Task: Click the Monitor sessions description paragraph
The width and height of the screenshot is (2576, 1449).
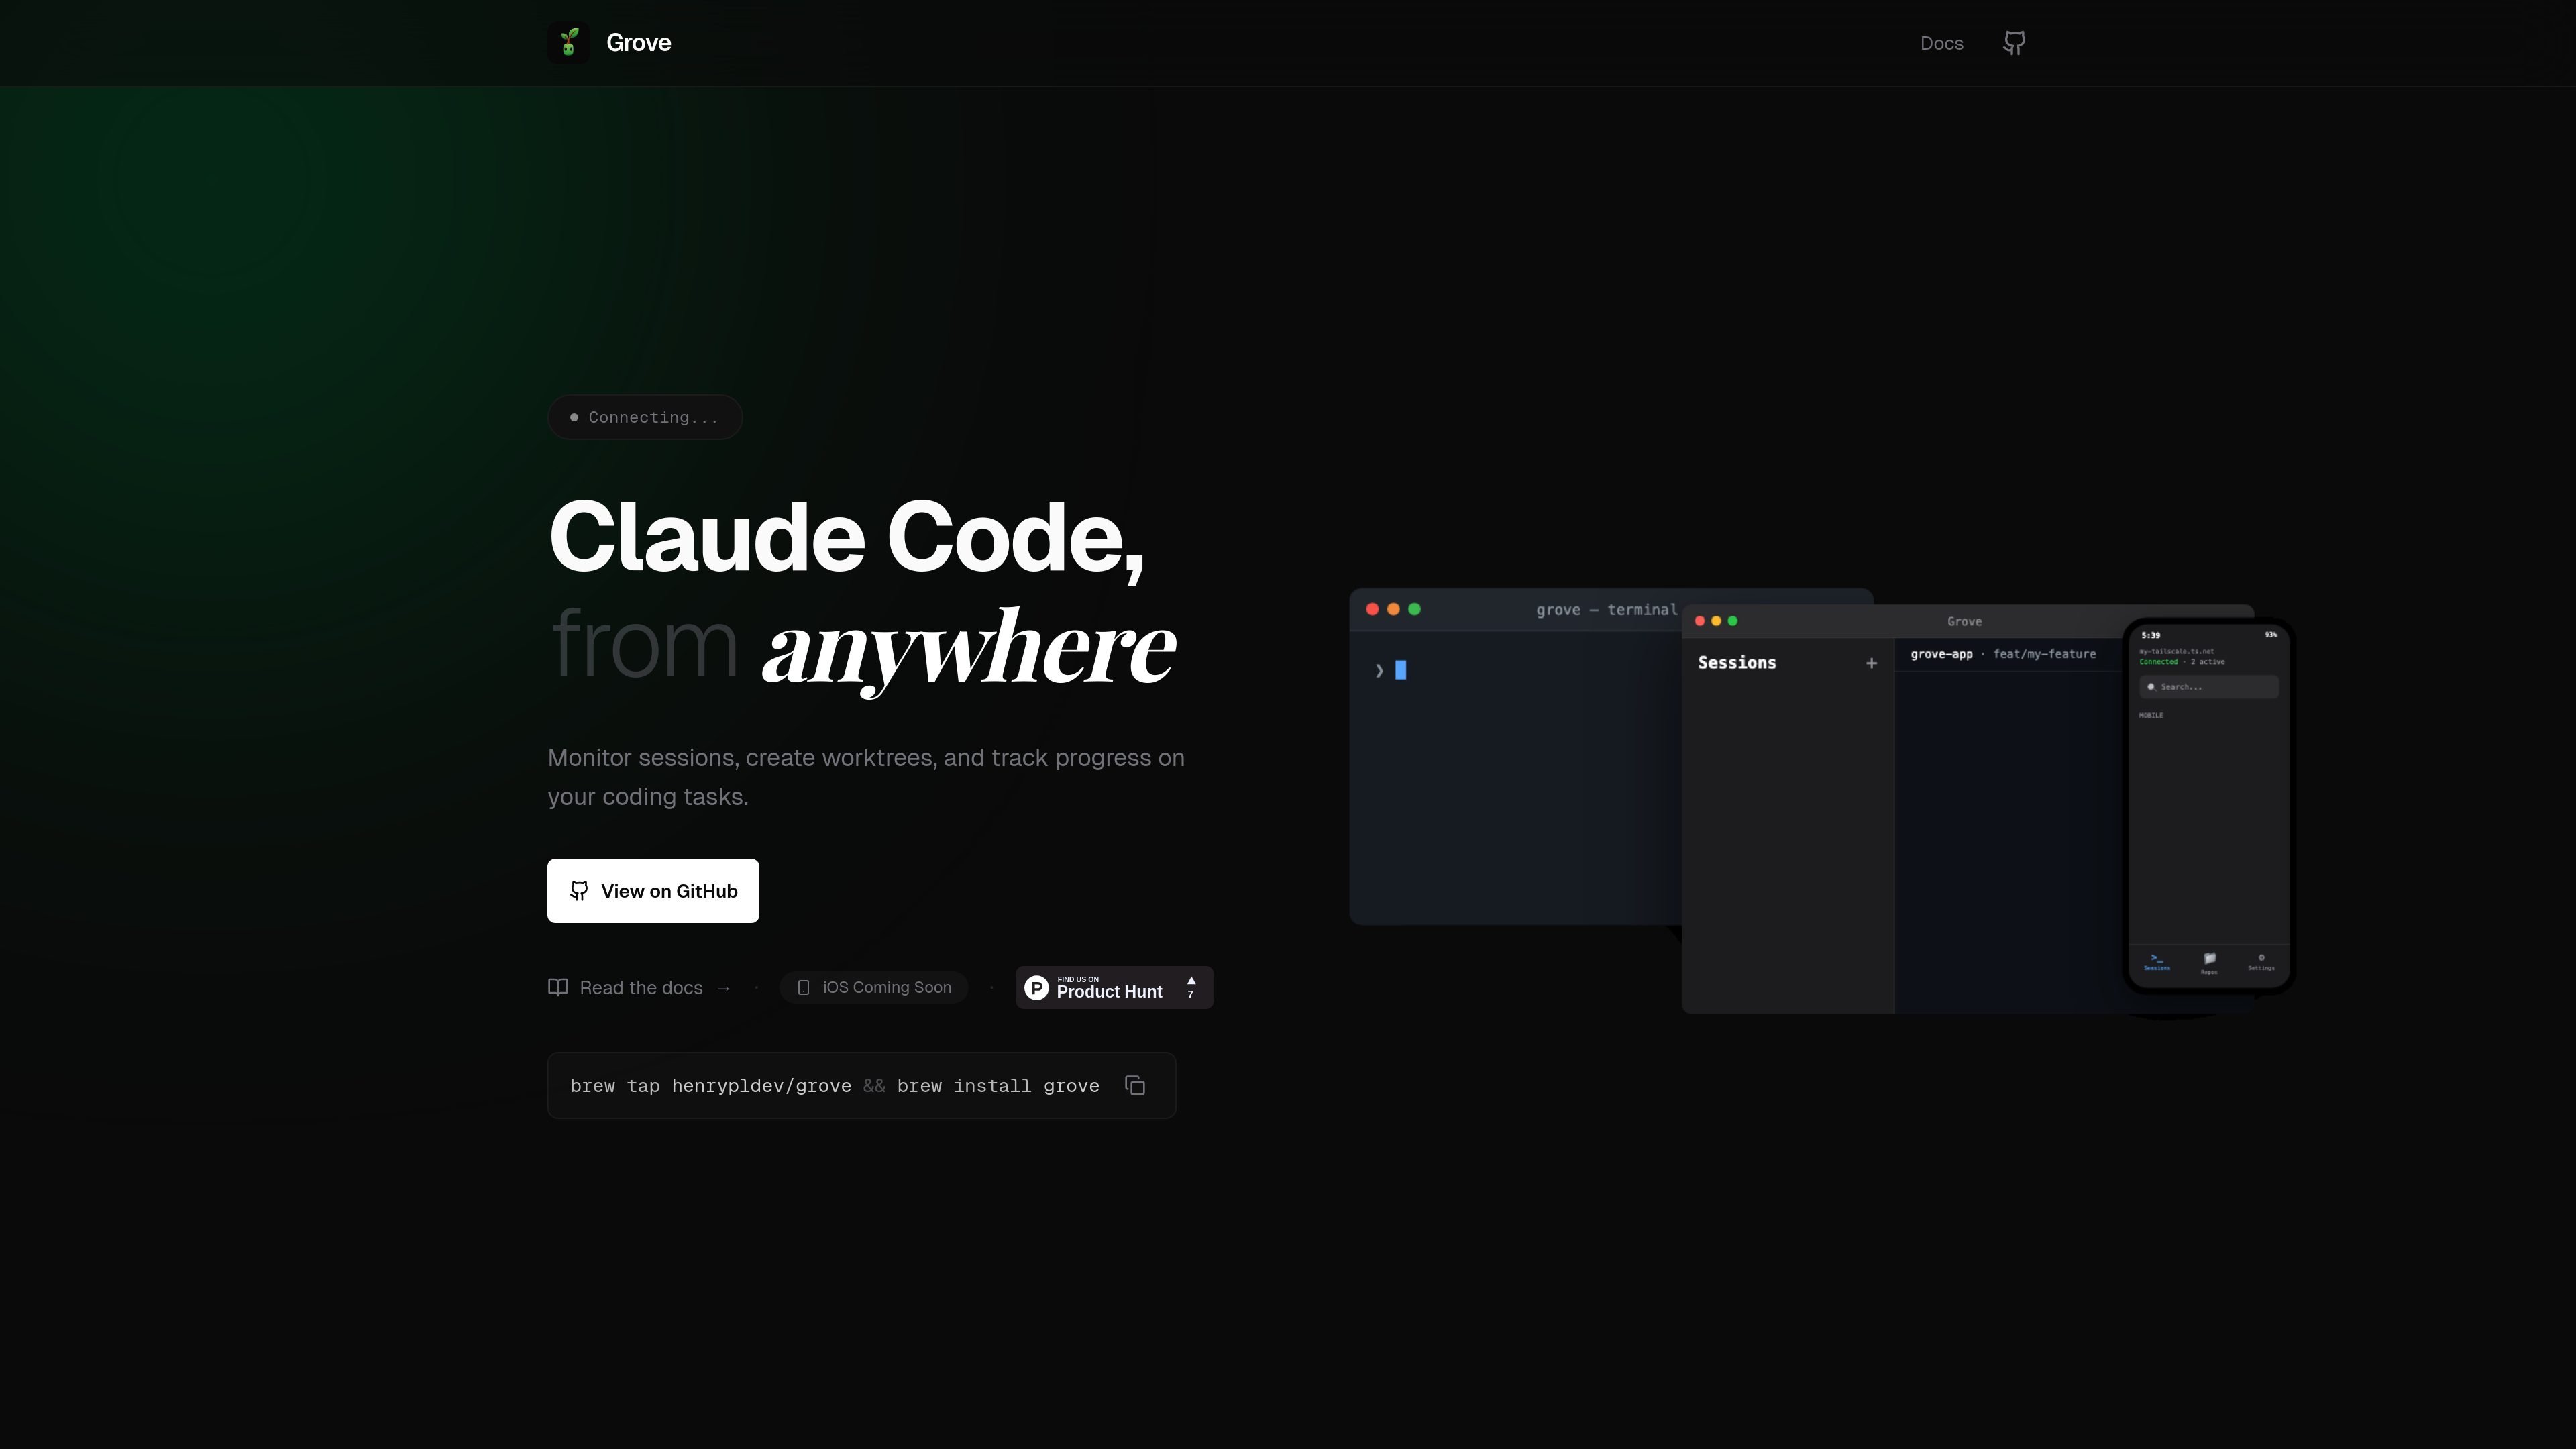Action: tap(866, 777)
